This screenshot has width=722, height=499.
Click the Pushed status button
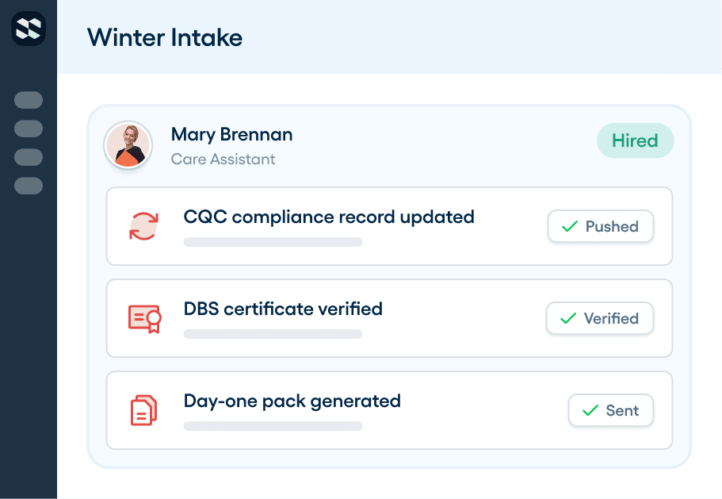tap(601, 226)
